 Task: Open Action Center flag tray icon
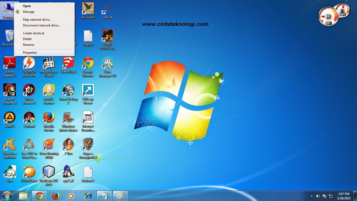click(x=324, y=196)
